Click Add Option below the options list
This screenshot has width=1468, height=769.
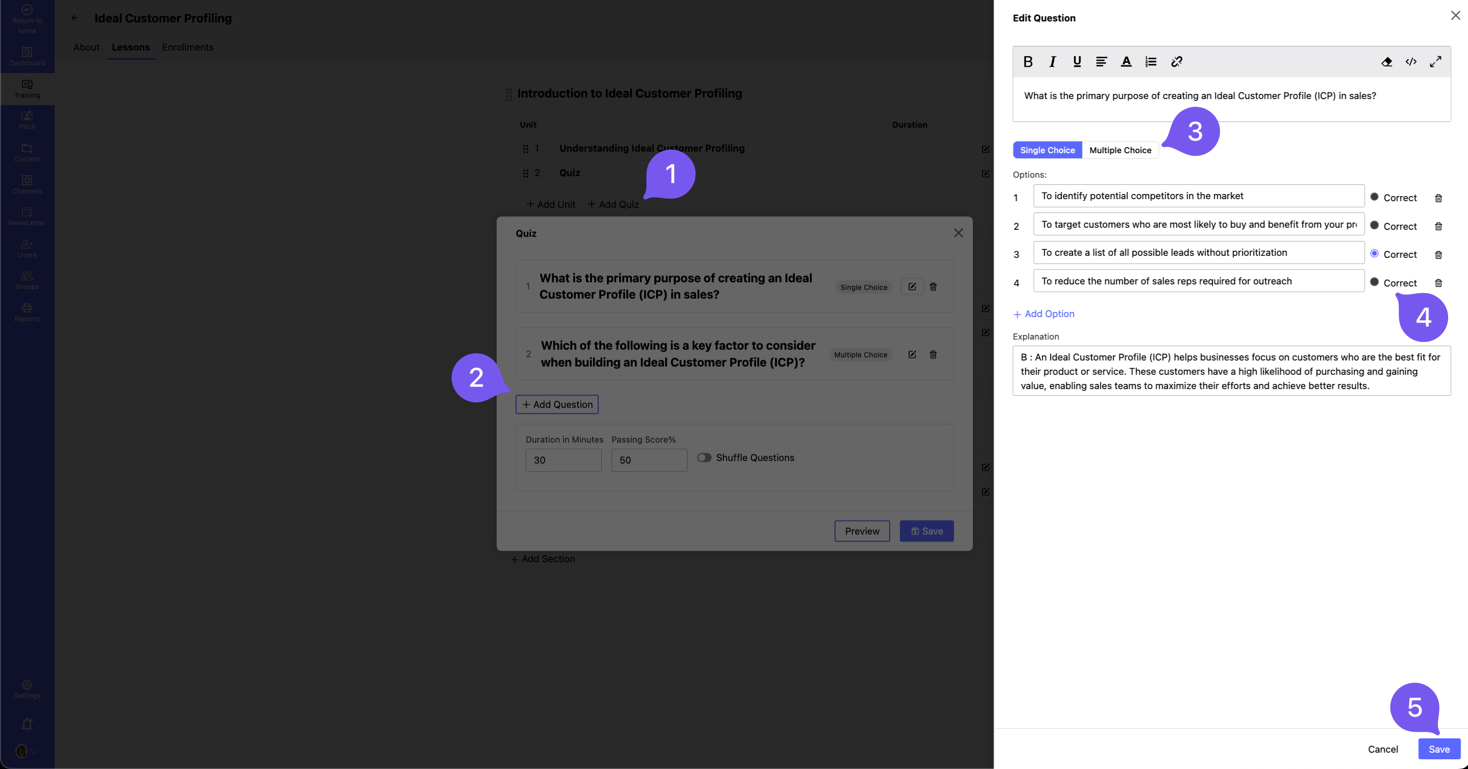click(x=1043, y=314)
